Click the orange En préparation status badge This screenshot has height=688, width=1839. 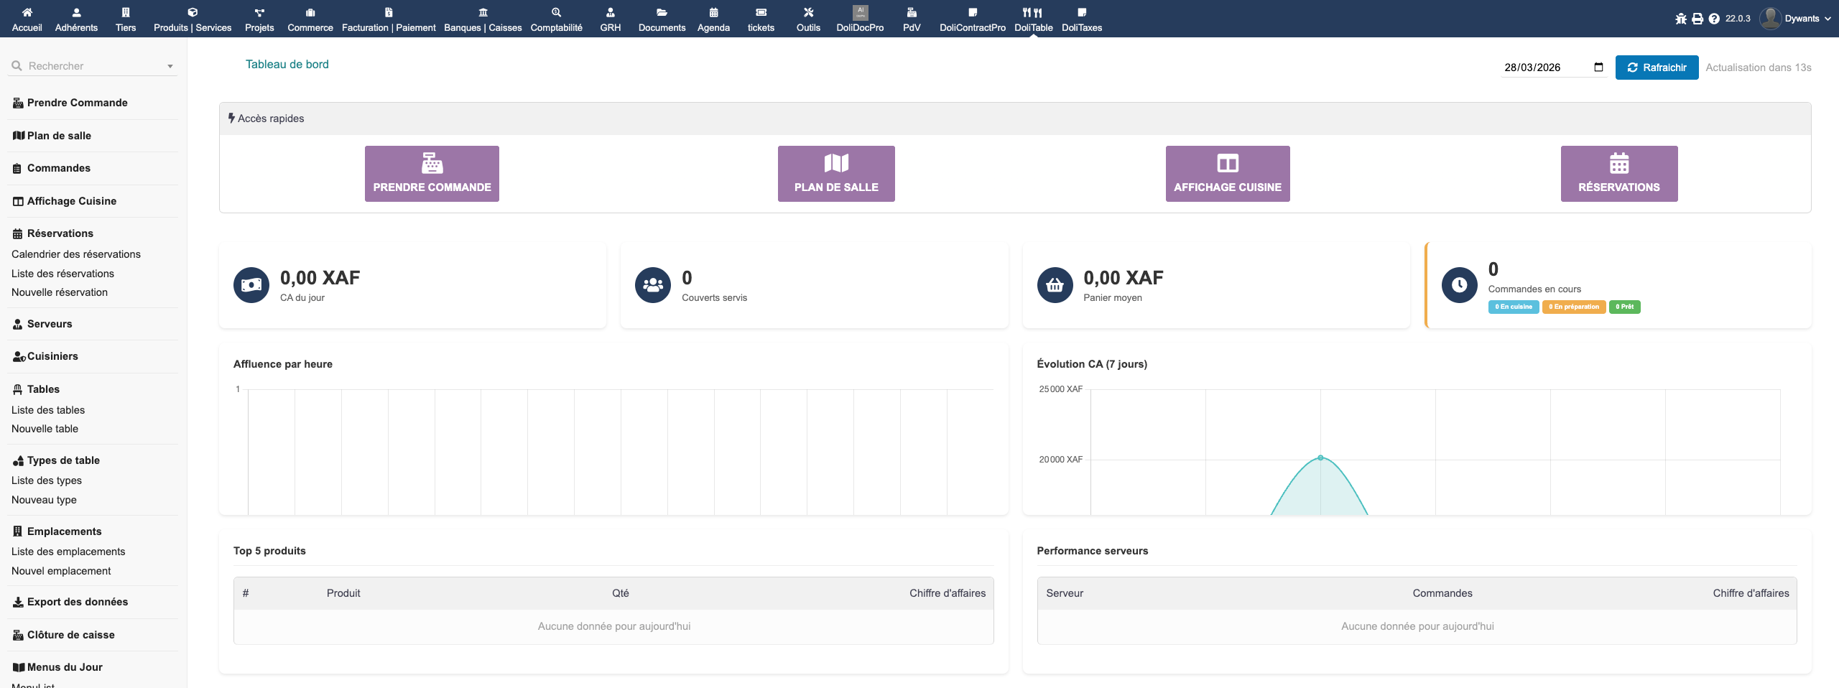coord(1573,307)
